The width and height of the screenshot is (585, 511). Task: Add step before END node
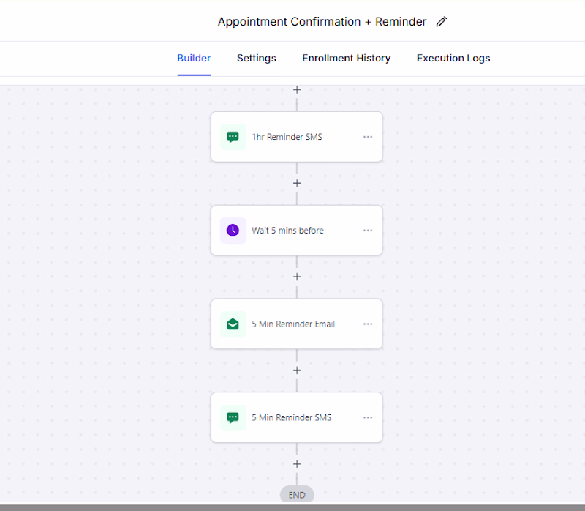[x=297, y=464]
